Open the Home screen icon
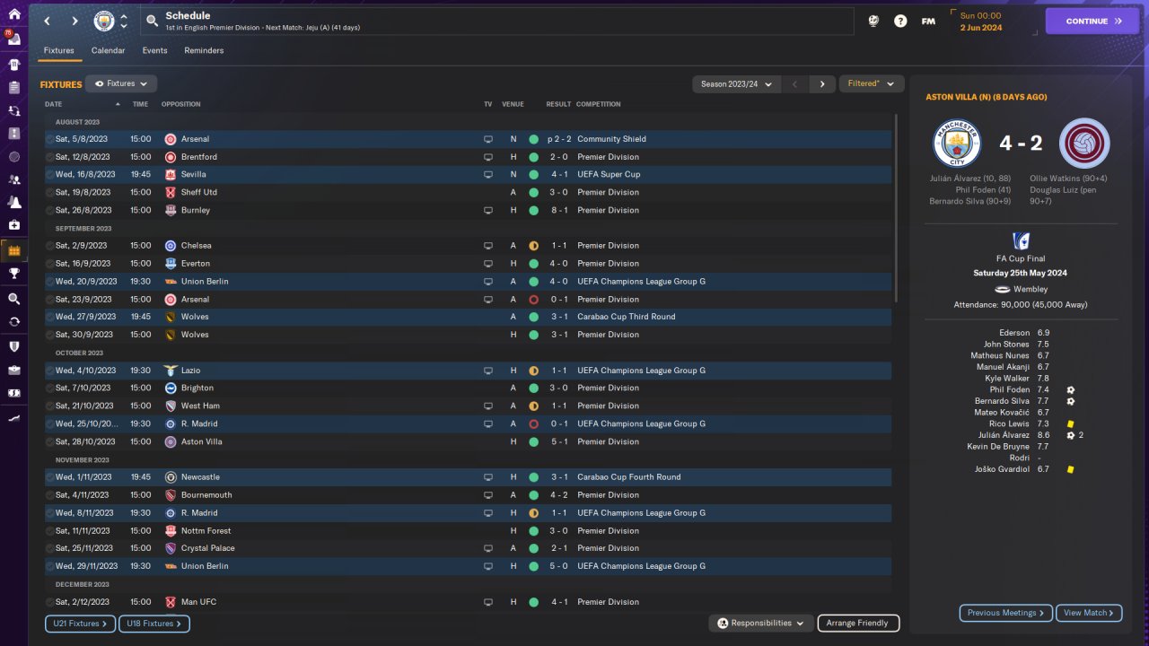 point(13,14)
